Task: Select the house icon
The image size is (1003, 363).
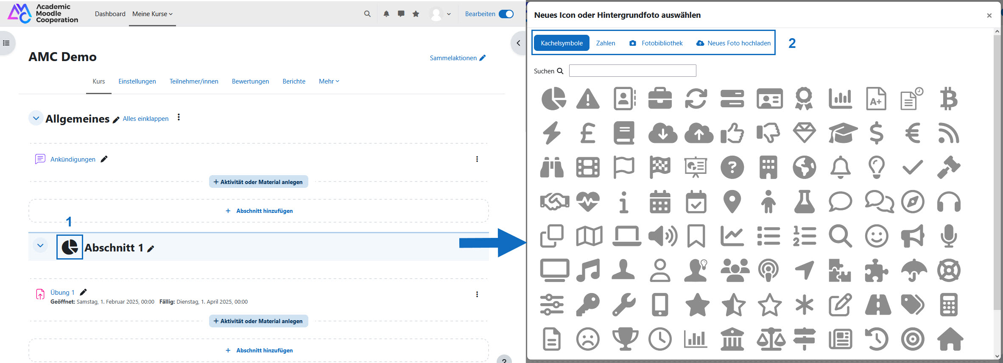Action: click(x=950, y=339)
